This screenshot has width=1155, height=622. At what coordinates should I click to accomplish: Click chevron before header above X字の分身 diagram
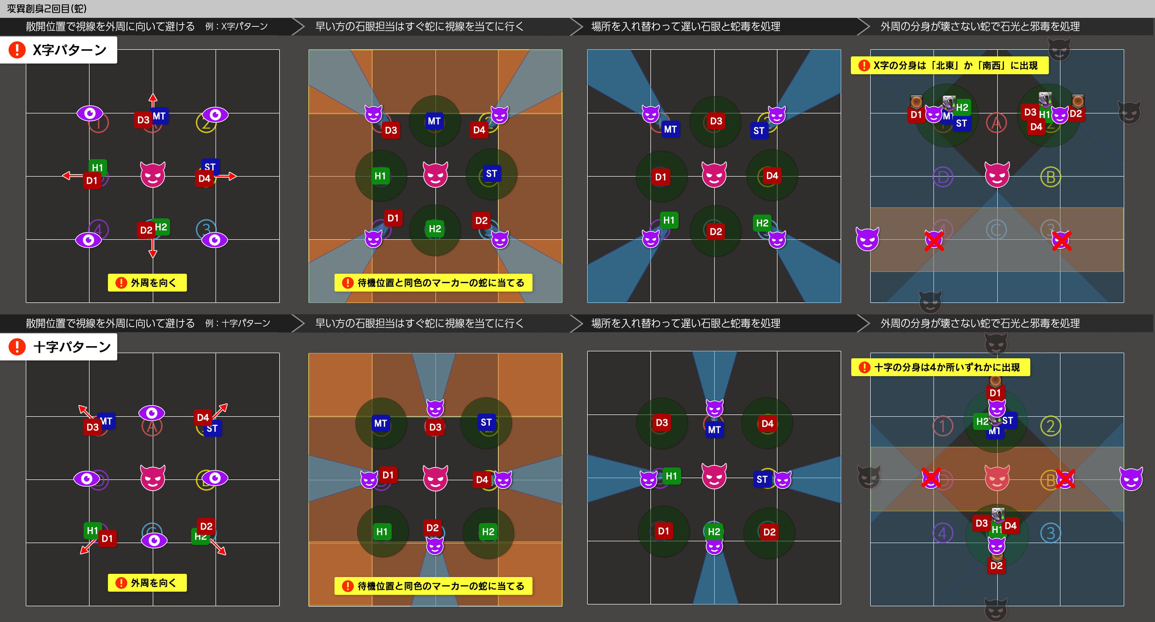(863, 26)
